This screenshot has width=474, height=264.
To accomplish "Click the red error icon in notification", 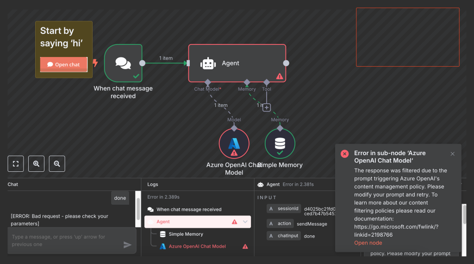I will click(344, 154).
